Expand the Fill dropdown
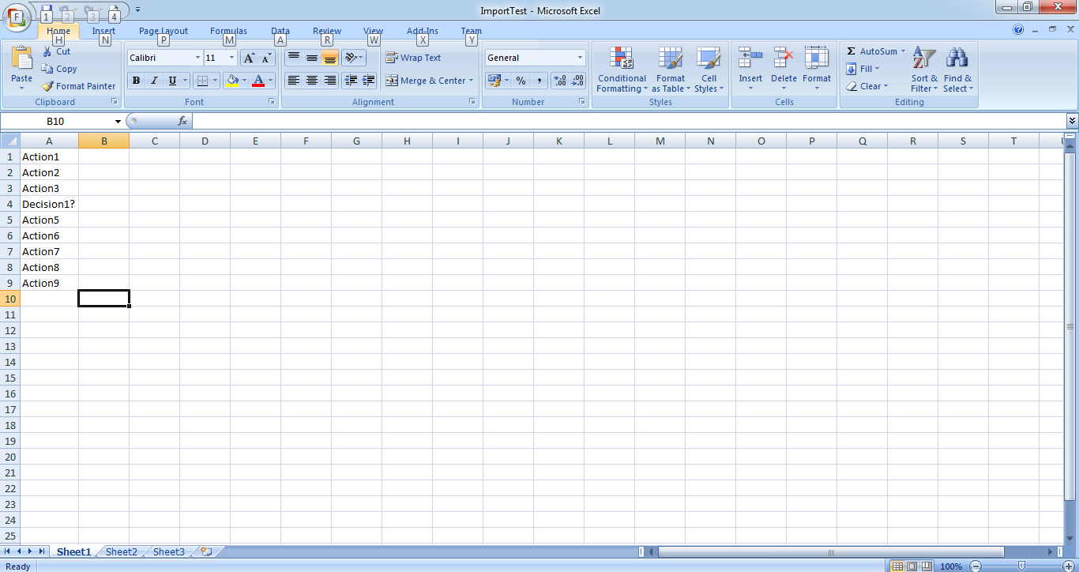 point(878,69)
